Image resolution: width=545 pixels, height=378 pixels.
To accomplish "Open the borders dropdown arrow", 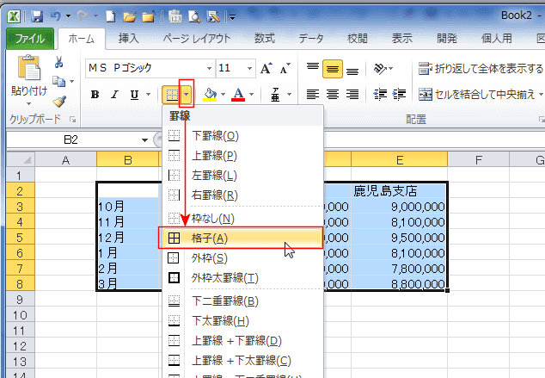I will [187, 95].
